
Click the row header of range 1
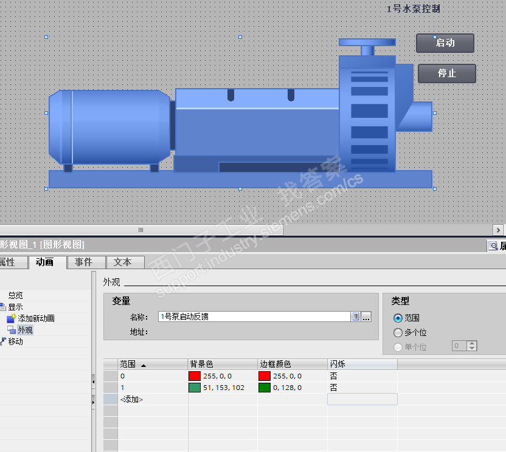(x=110, y=388)
